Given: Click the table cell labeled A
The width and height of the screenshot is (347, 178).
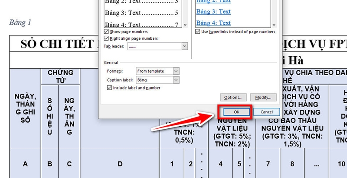Looking at the screenshot, I should 25,164.
